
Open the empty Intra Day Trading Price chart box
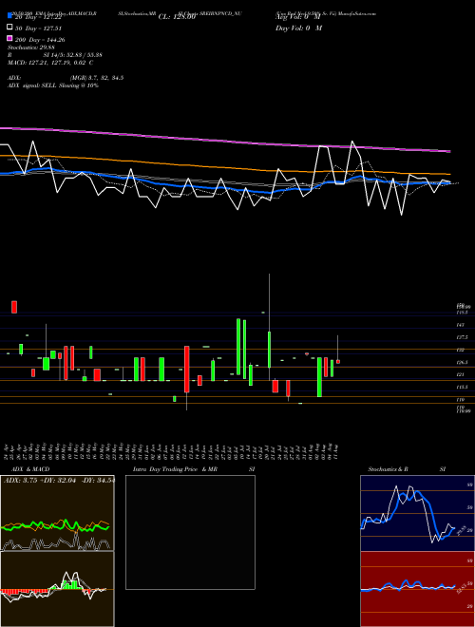[190, 532]
